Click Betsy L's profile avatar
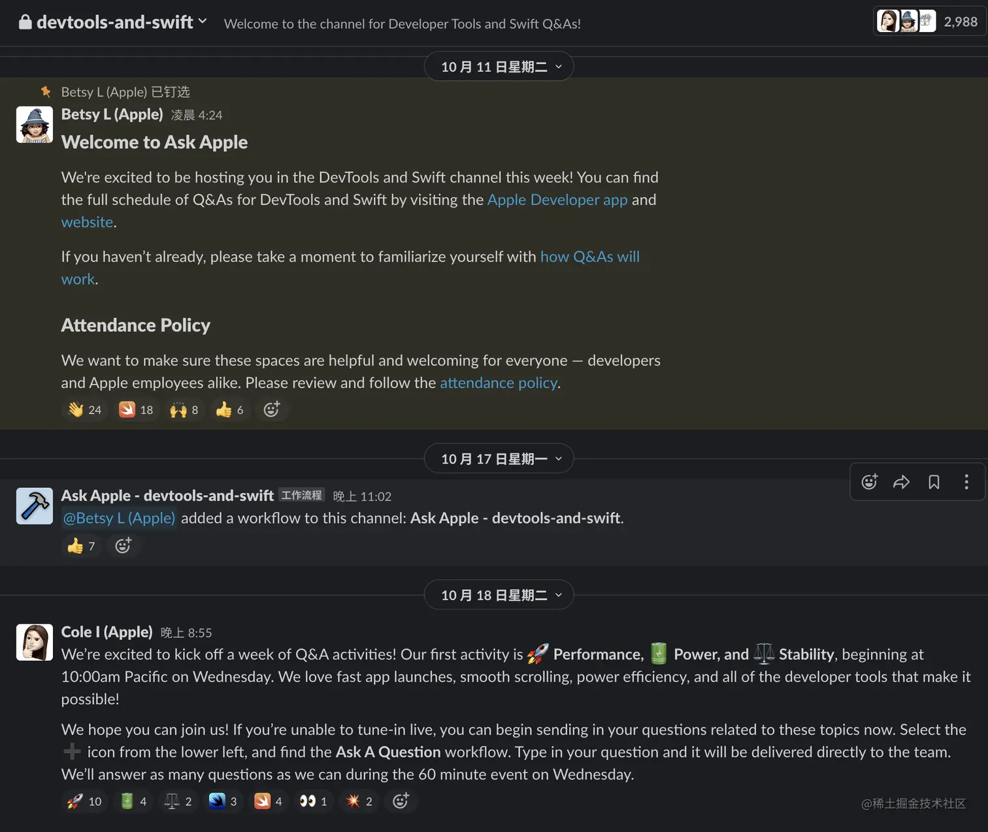This screenshot has height=832, width=988. pos(34,124)
